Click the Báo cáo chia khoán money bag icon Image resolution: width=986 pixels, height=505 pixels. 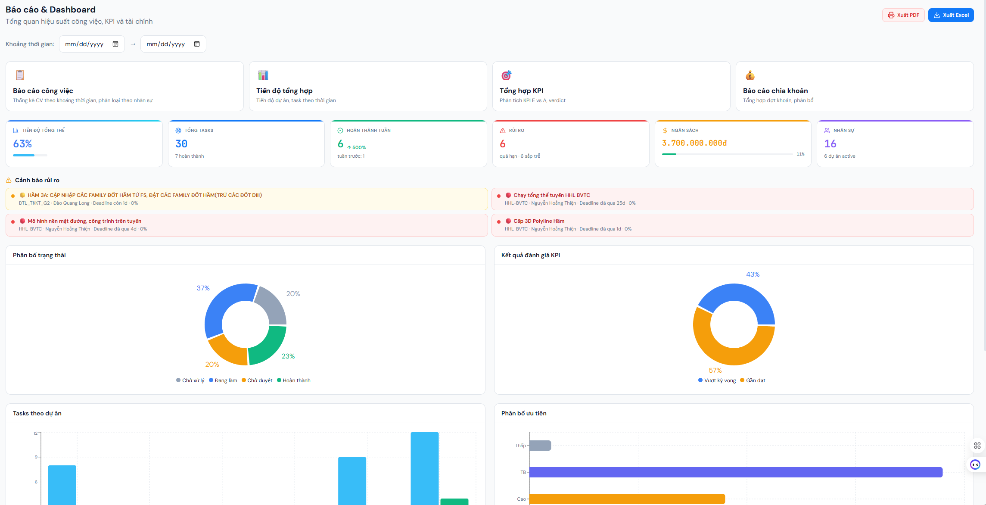pyautogui.click(x=750, y=75)
